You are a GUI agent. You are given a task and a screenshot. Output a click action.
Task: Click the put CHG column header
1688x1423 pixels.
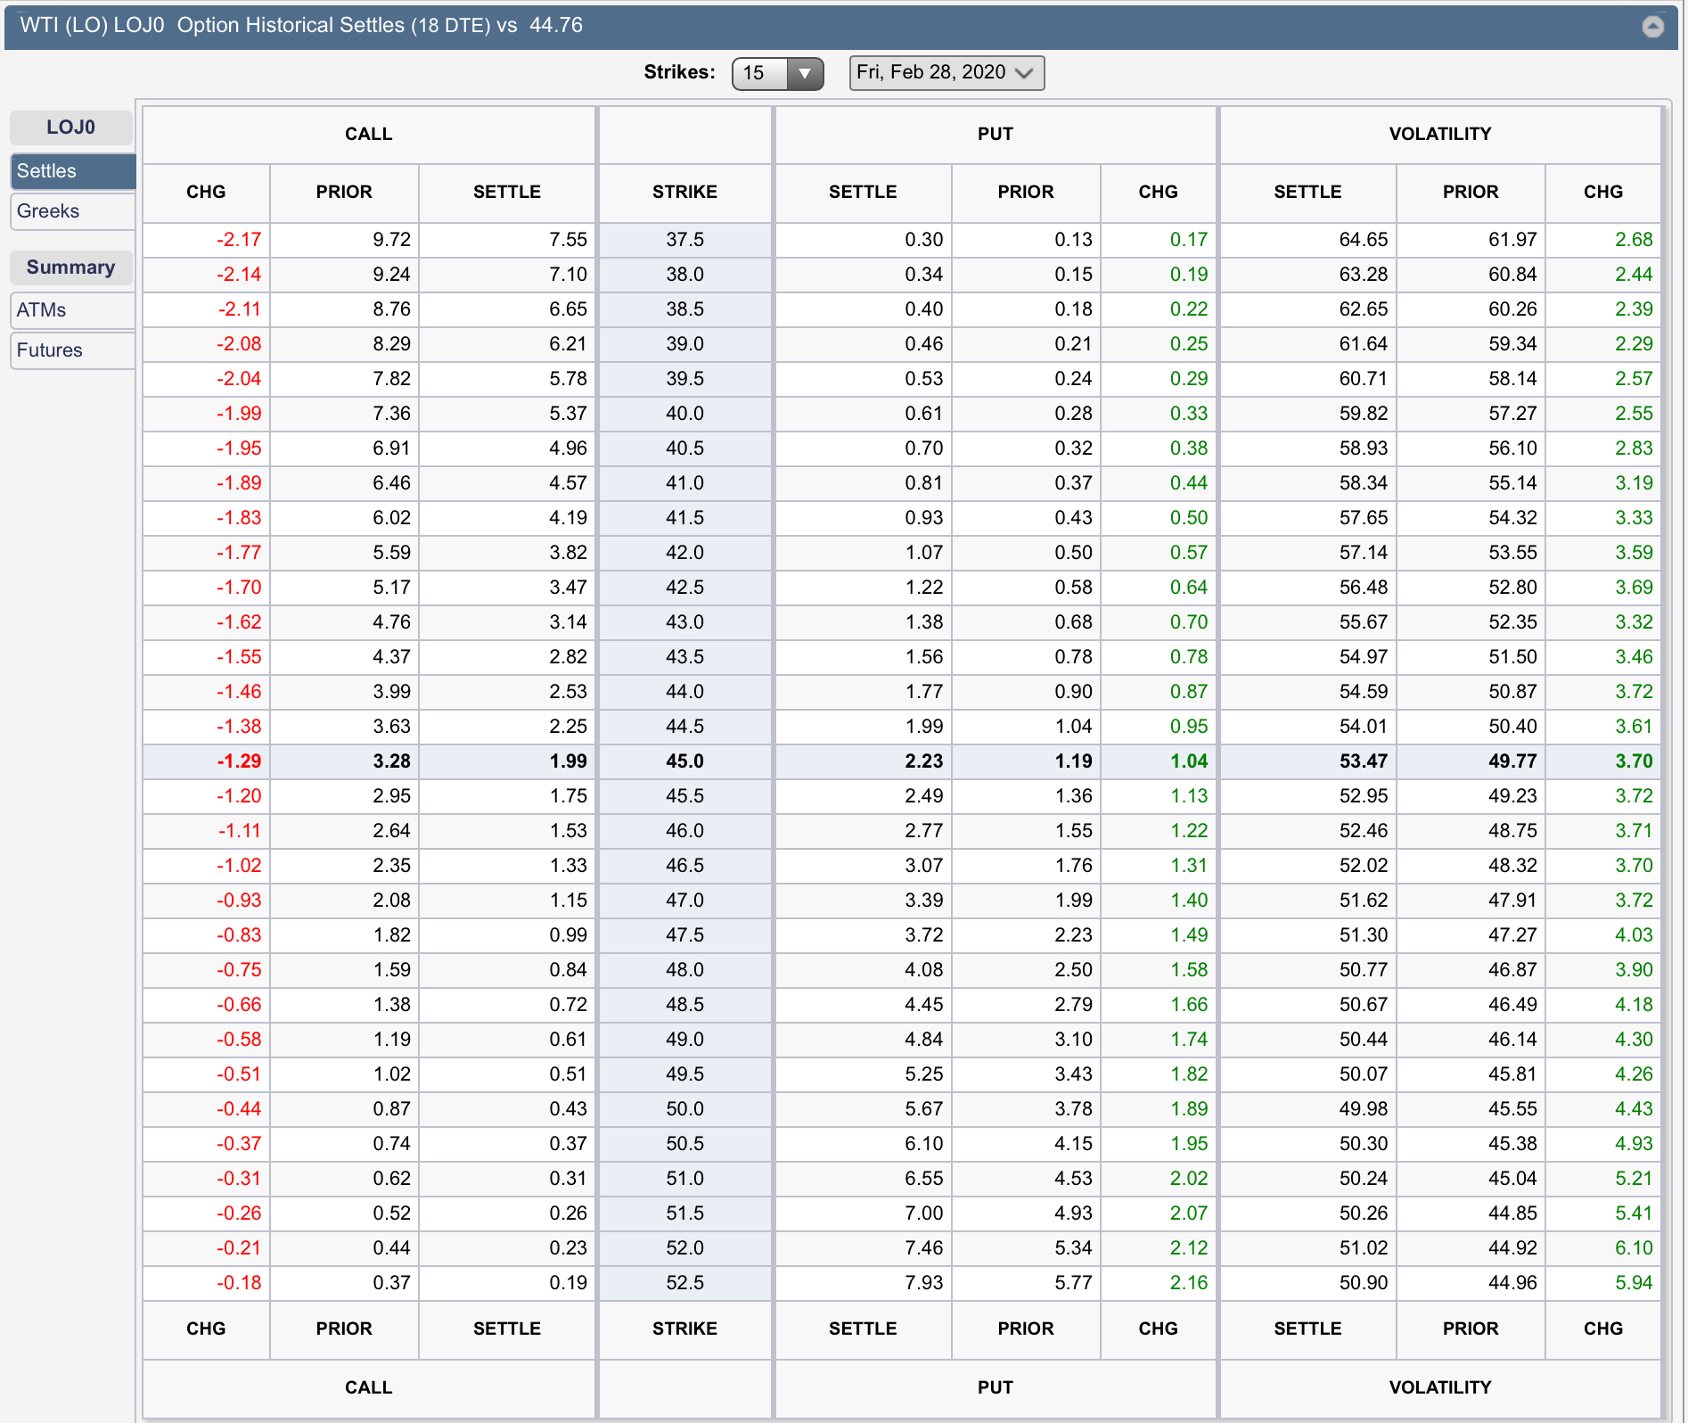pos(1158,192)
